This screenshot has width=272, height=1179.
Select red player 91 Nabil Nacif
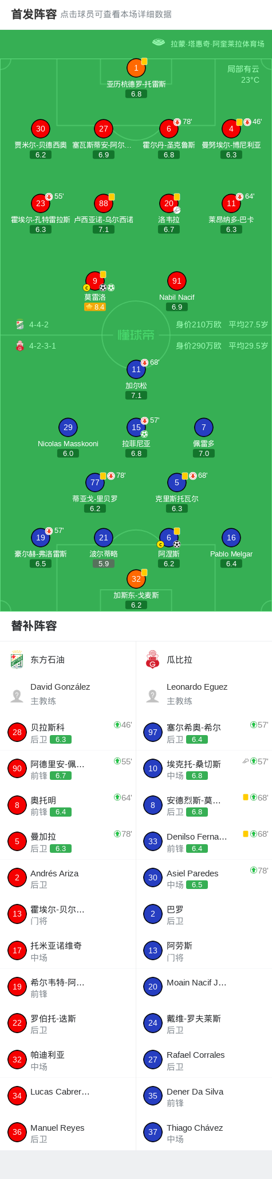coord(176,281)
